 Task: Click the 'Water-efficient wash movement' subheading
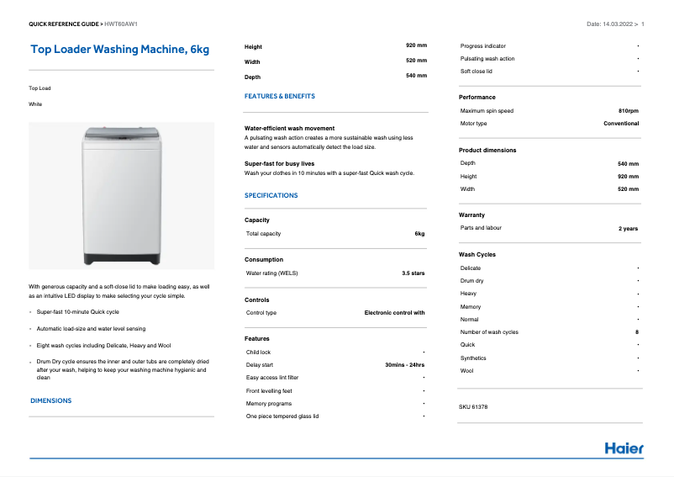click(289, 129)
